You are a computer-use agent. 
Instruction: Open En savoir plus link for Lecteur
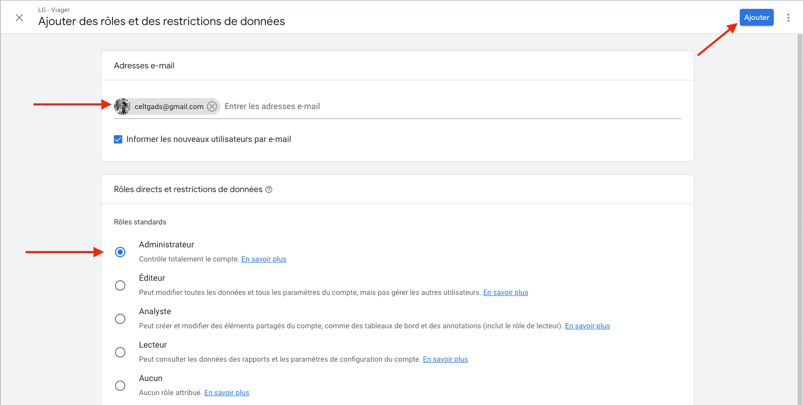[445, 360]
